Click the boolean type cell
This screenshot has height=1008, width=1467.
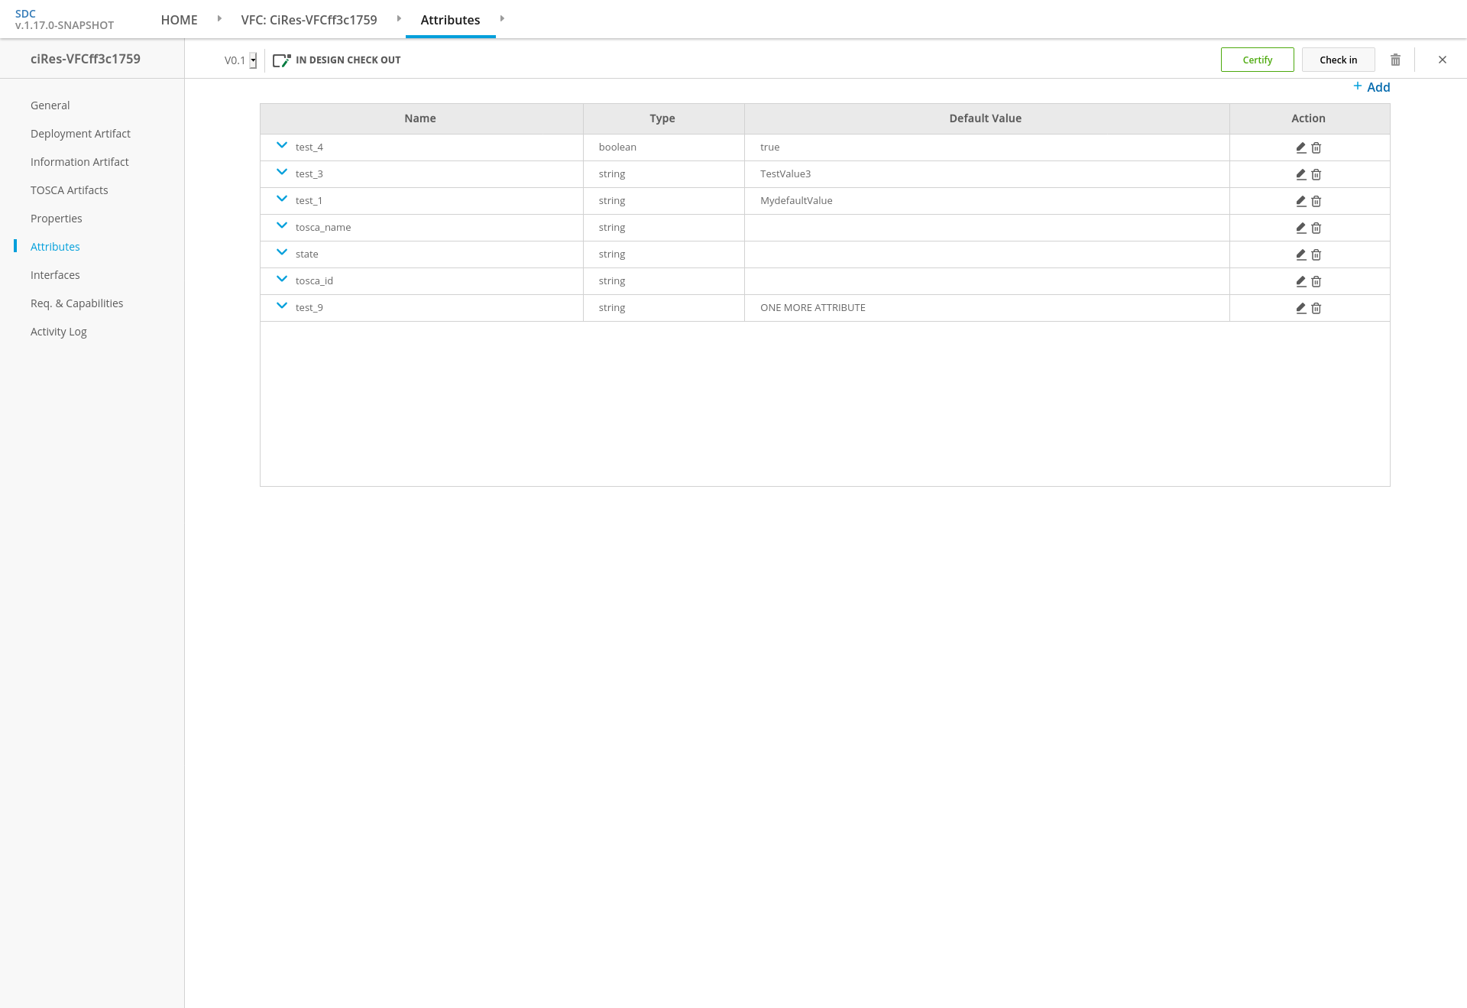663,147
